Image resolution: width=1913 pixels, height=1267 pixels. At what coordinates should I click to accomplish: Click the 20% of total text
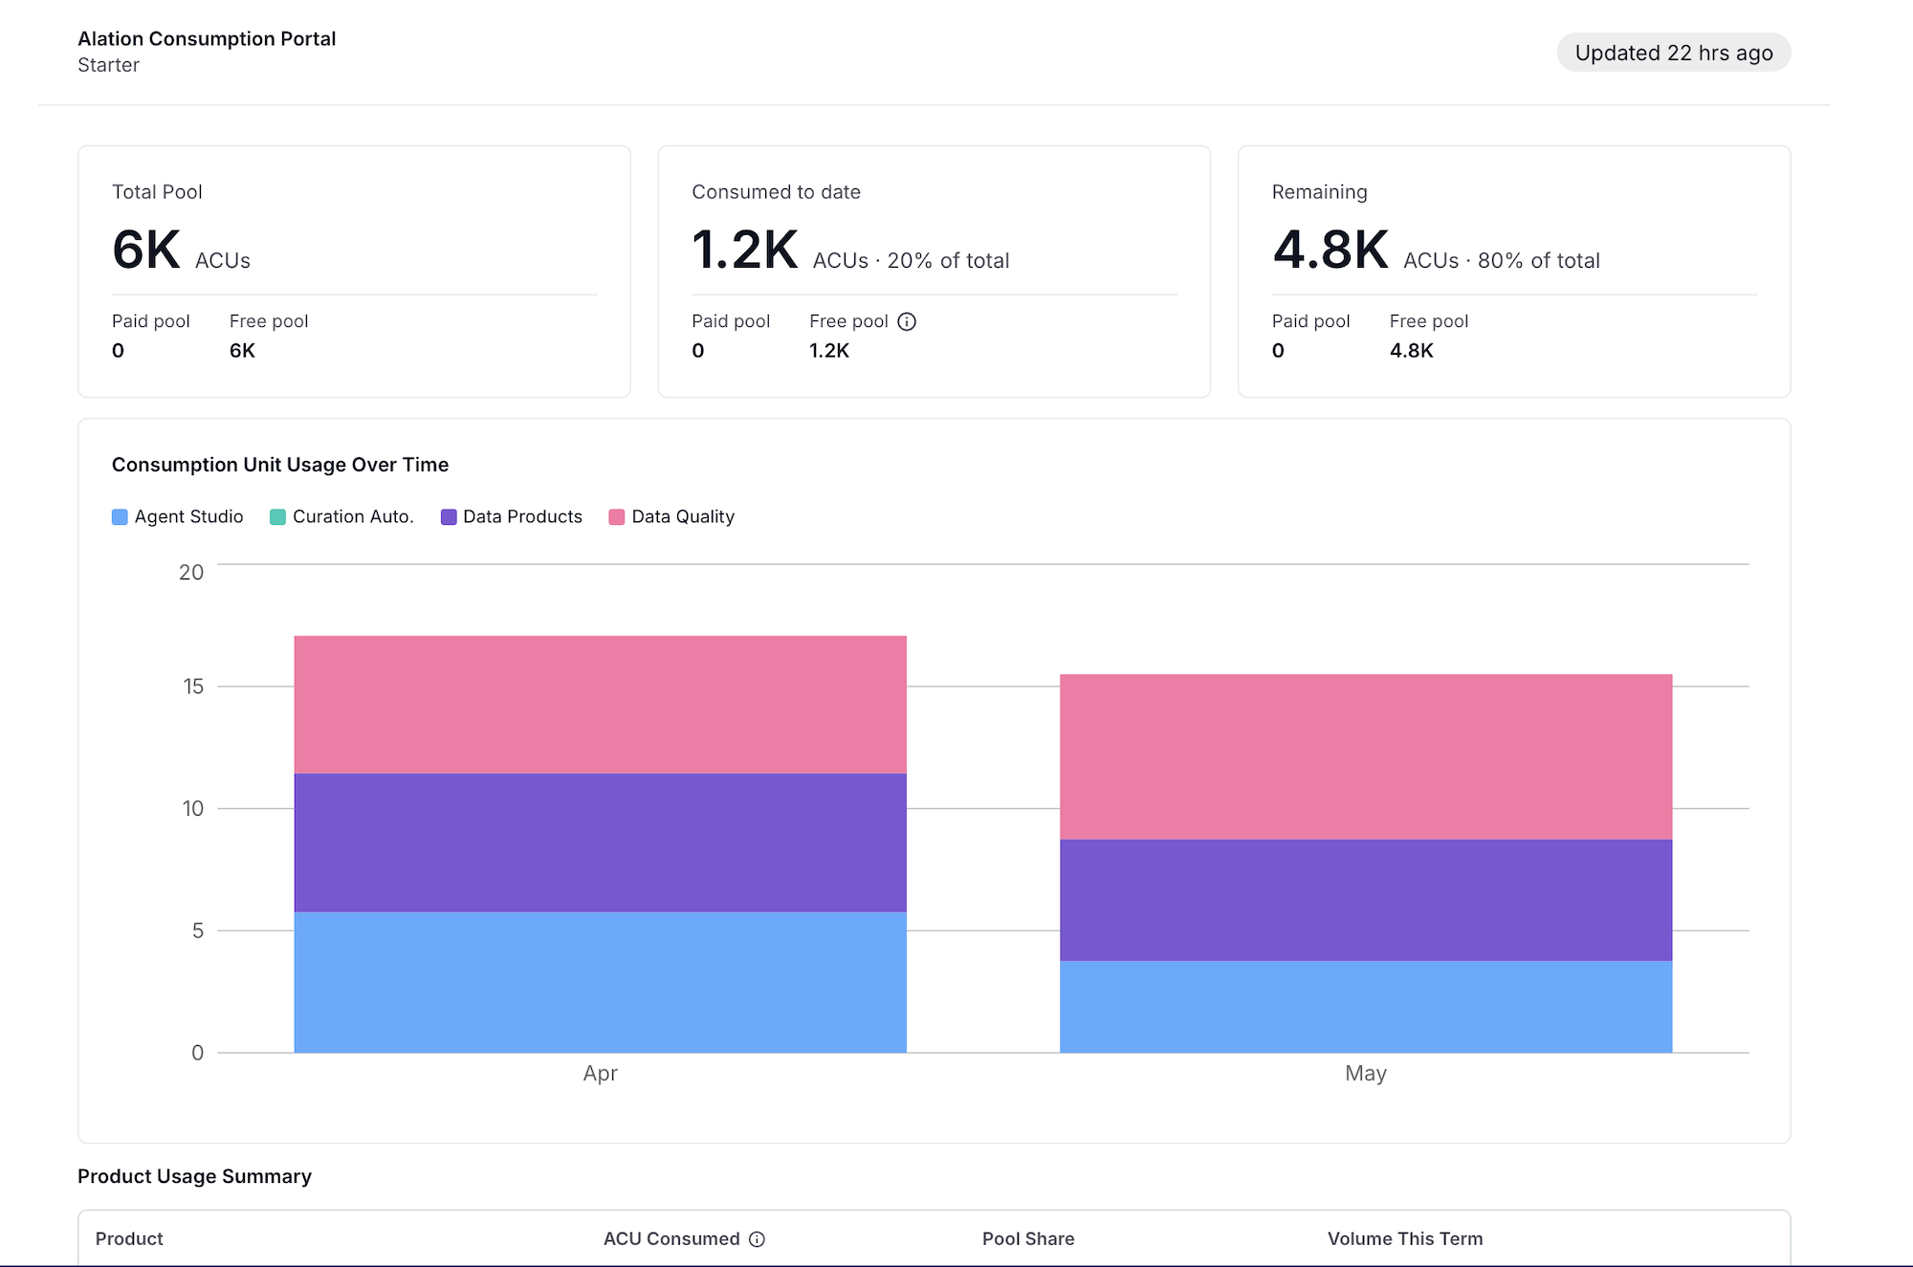coord(948,260)
